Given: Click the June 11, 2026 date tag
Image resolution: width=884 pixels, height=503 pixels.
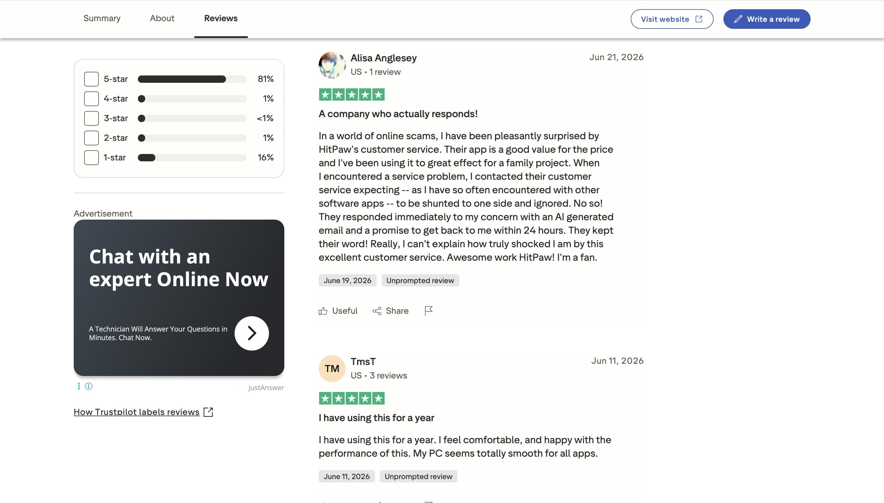Looking at the screenshot, I should (x=347, y=476).
